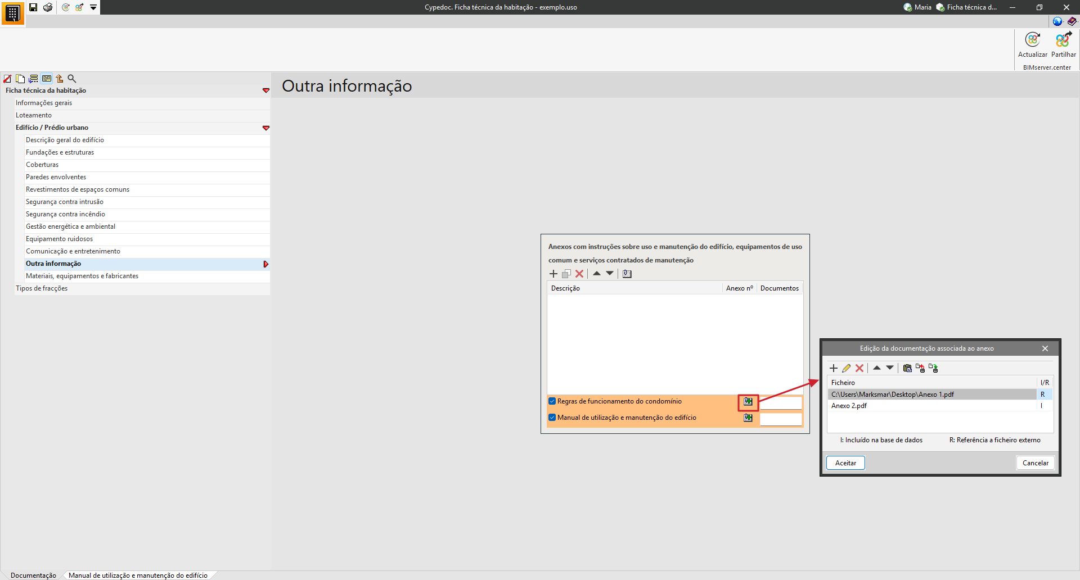Open documents editor for Regras de funcionamento row

[x=748, y=401]
